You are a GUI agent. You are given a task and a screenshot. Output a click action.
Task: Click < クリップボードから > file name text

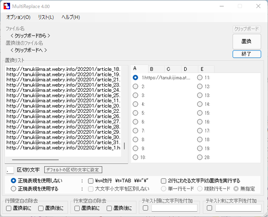[x=30, y=36]
